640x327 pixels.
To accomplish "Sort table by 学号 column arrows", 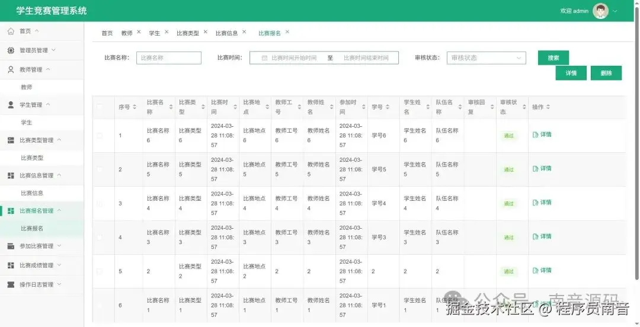I will tap(388, 107).
